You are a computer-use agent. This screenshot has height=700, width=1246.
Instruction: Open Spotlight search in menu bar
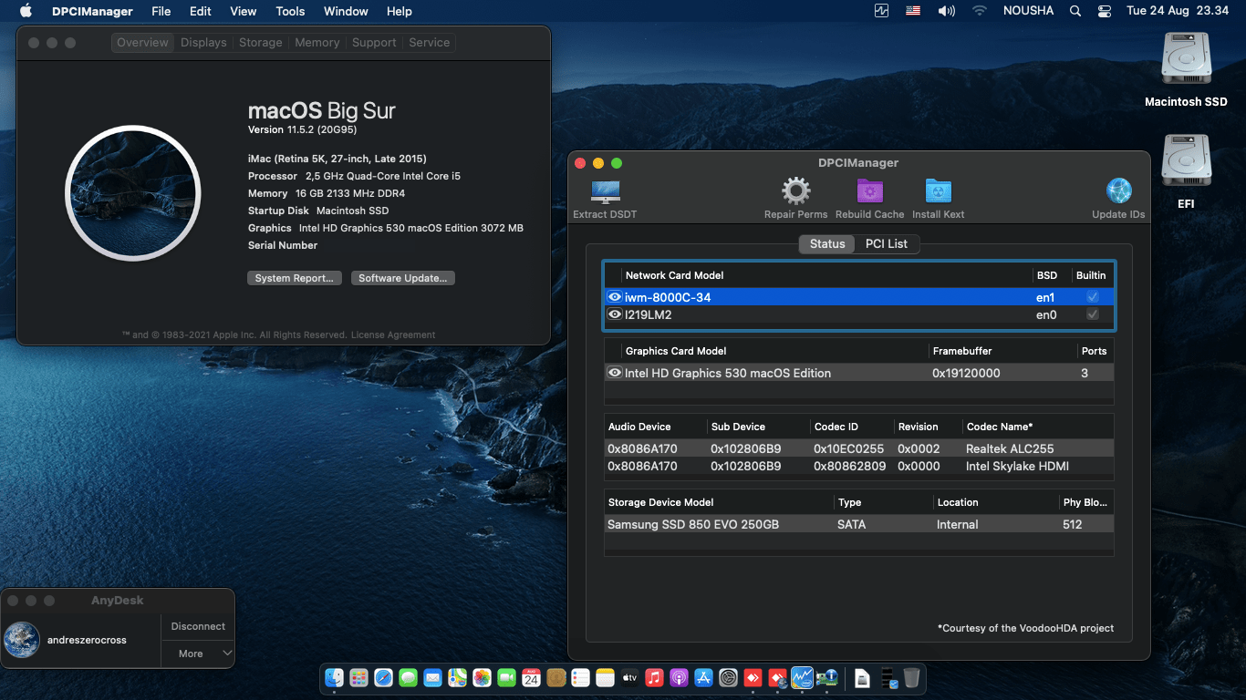pos(1075,11)
